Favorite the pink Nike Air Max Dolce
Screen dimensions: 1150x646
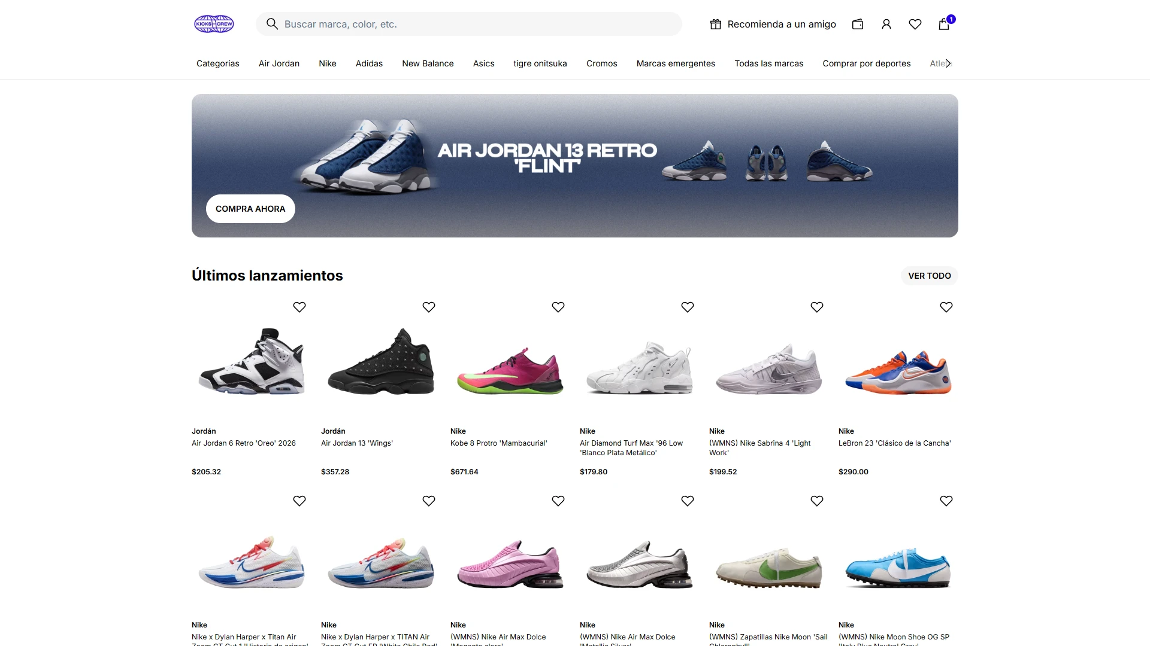click(558, 501)
